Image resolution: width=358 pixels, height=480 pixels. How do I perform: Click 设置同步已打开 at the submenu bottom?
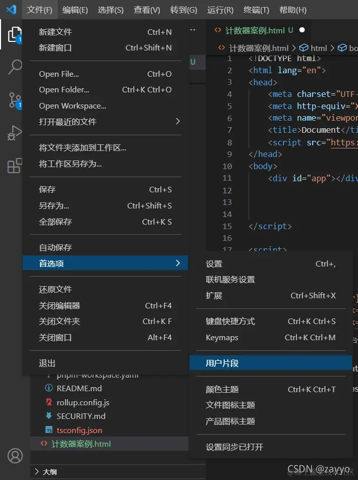coord(237,447)
